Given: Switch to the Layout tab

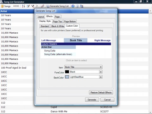Looking at the screenshot, I should click(41, 17).
